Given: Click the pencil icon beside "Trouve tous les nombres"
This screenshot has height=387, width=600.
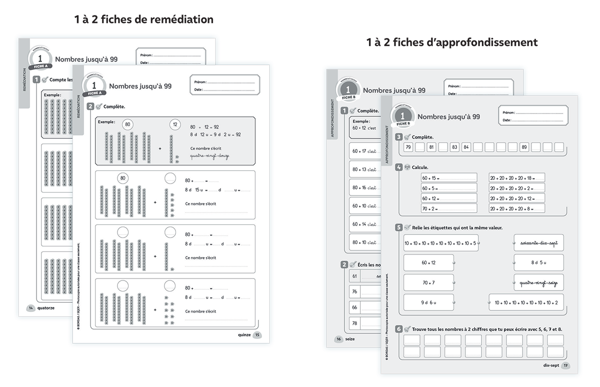Looking at the screenshot, I should (407, 329).
